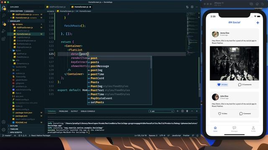Choose 'posts' from the autocomplete list
The image size is (268, 150).
119,62
